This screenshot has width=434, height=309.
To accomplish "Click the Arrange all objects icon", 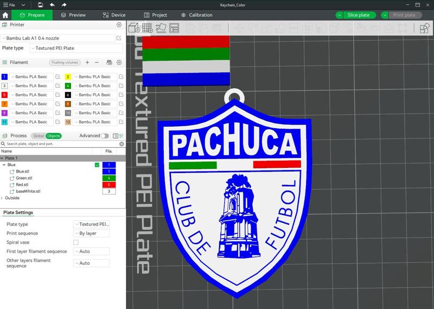I will (174, 28).
